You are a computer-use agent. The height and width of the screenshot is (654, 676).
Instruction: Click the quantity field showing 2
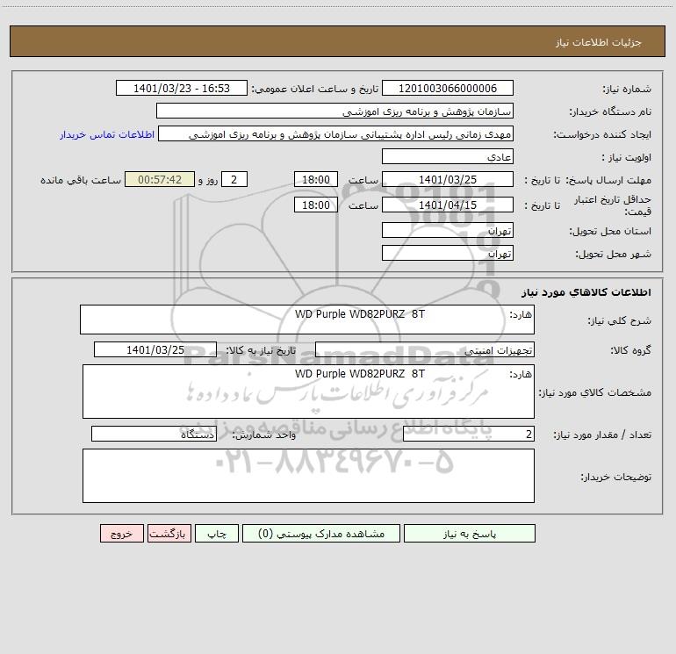coord(469,434)
